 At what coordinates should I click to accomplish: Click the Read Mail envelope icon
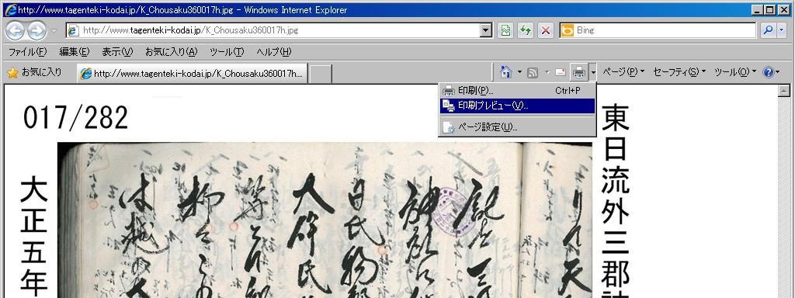tap(561, 73)
